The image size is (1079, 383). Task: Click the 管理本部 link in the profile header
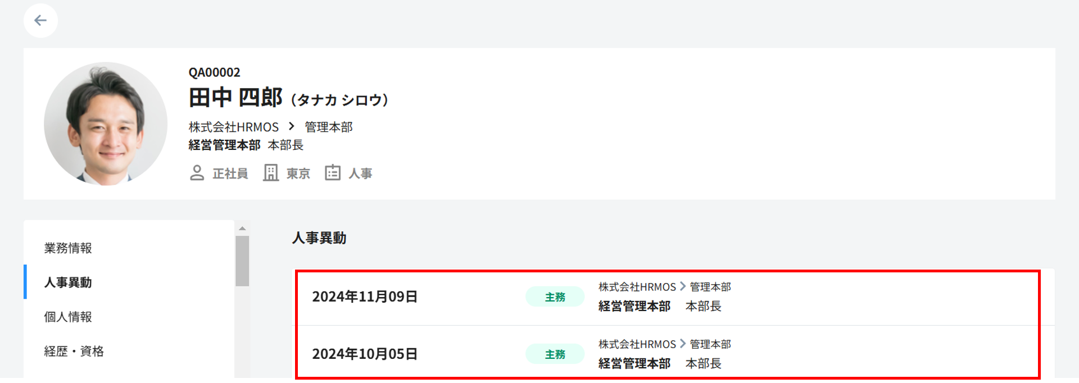coord(328,127)
